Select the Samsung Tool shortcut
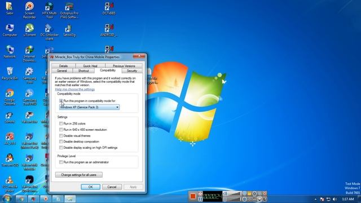 point(29,75)
